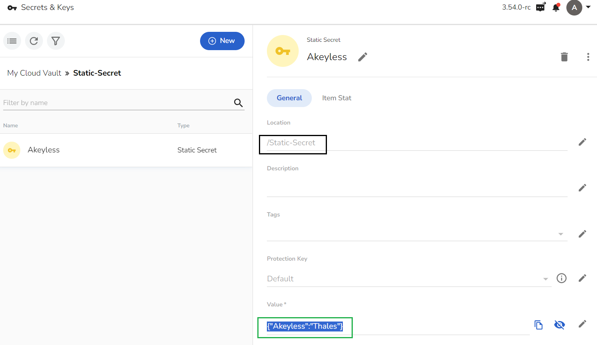Screen dimensions: 597x345
Task: Open the chat feedback icon
Action: [x=540, y=7]
